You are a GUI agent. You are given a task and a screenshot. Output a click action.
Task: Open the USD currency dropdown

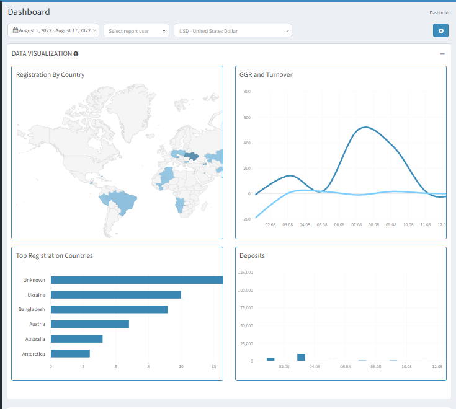(x=233, y=30)
